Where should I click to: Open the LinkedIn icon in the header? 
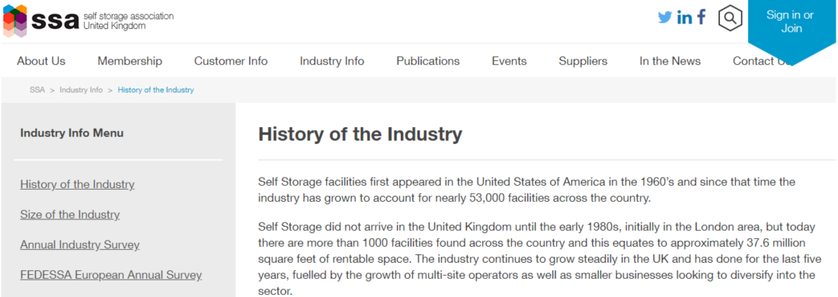pos(685,17)
